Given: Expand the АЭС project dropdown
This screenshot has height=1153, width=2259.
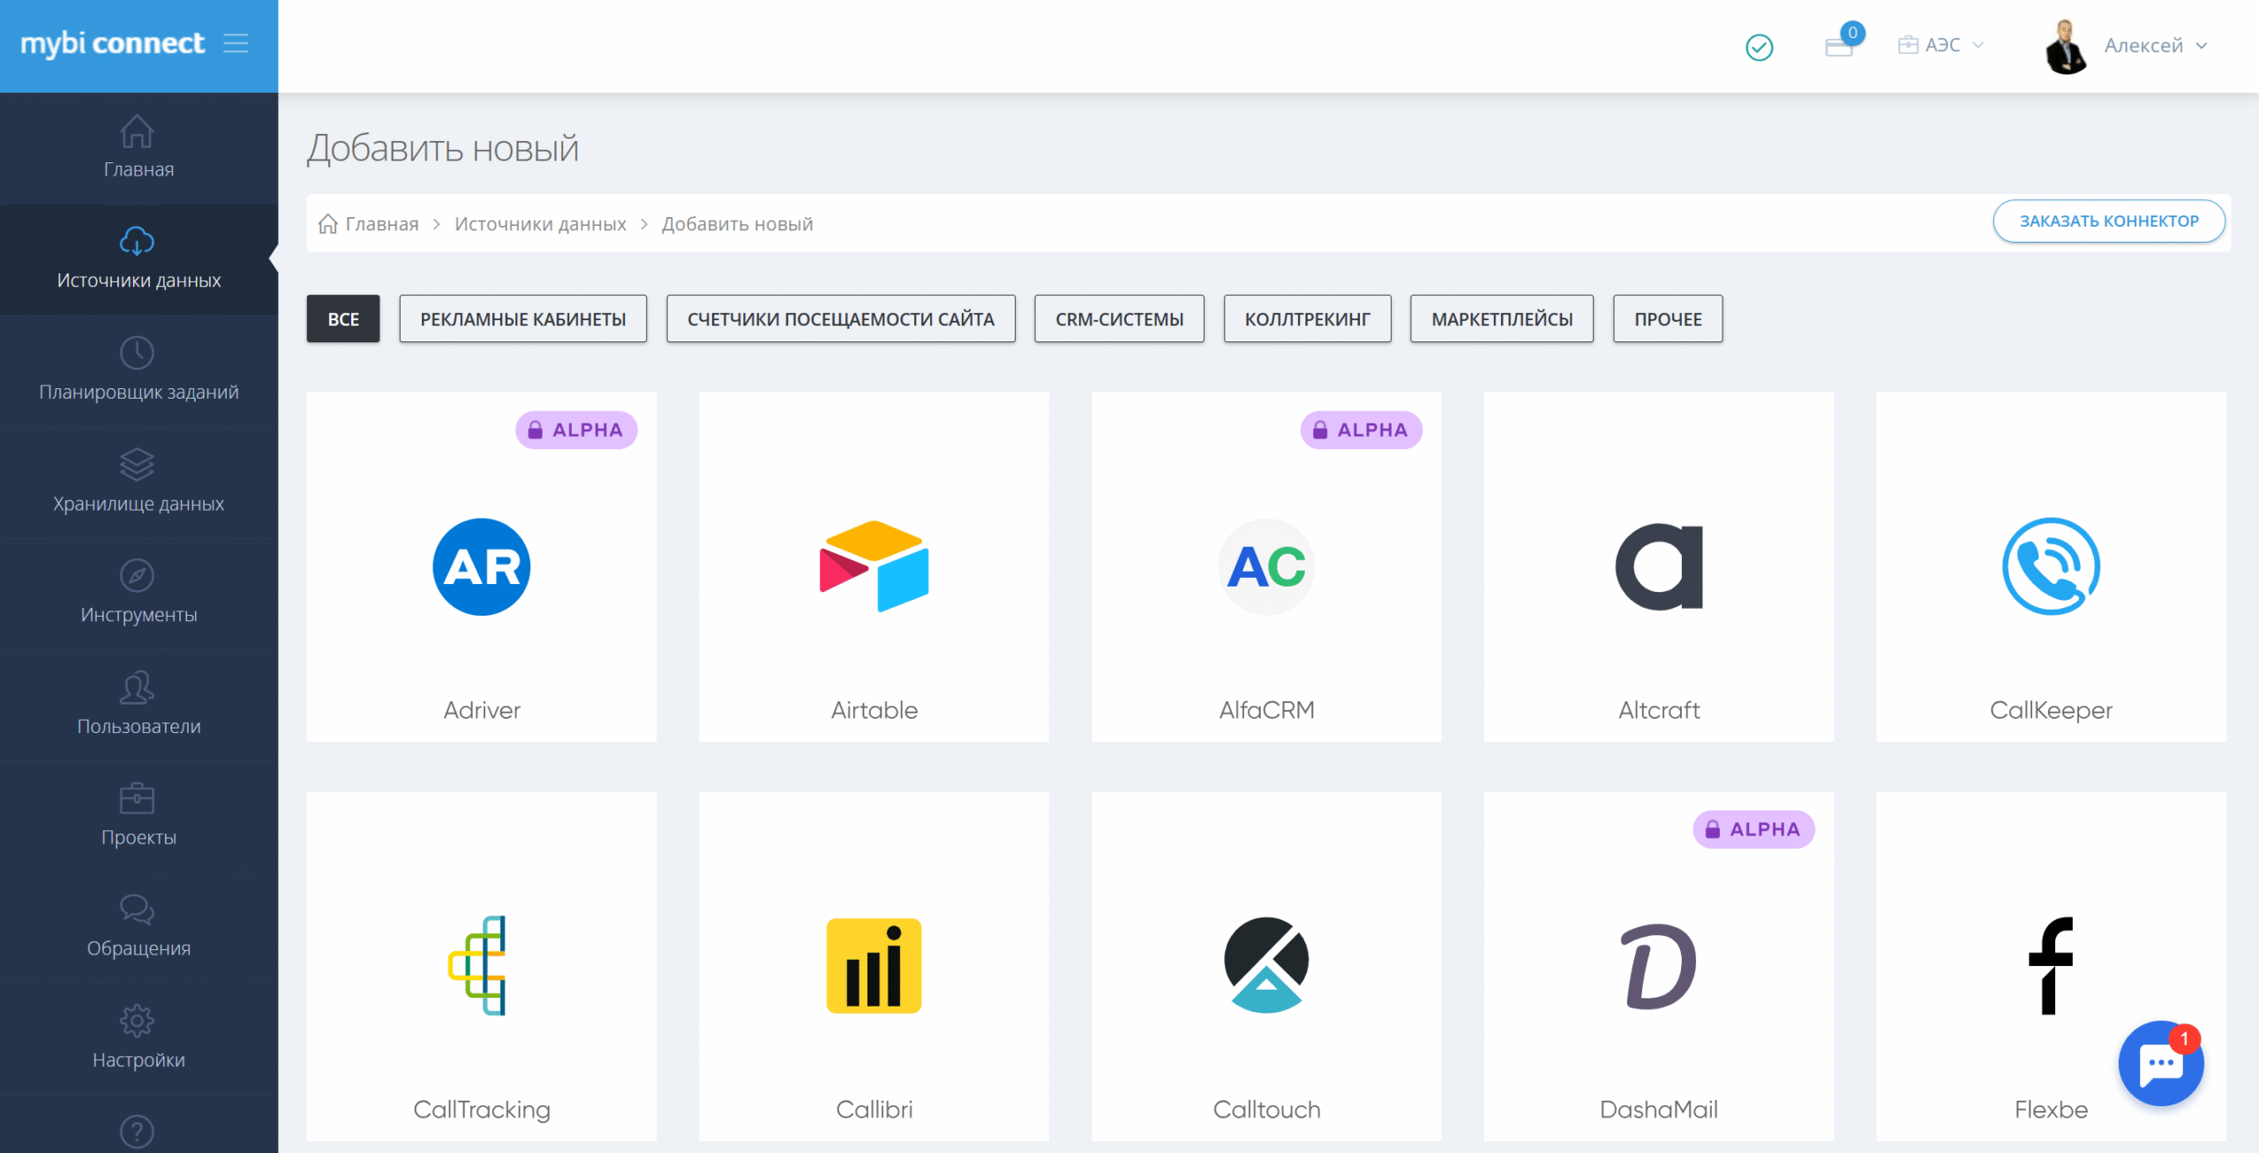Looking at the screenshot, I should click(x=1941, y=45).
